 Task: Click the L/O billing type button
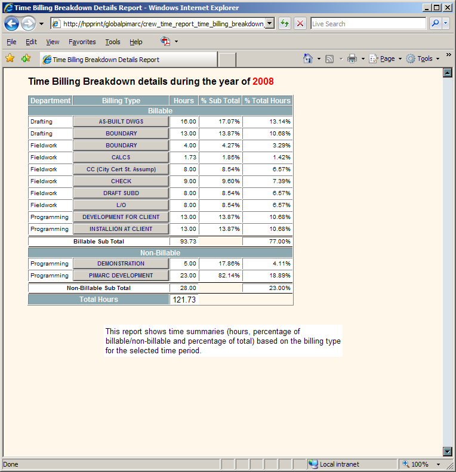click(121, 205)
